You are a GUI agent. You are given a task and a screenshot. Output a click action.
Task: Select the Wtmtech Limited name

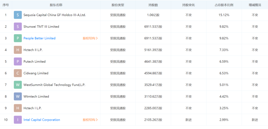36,96
